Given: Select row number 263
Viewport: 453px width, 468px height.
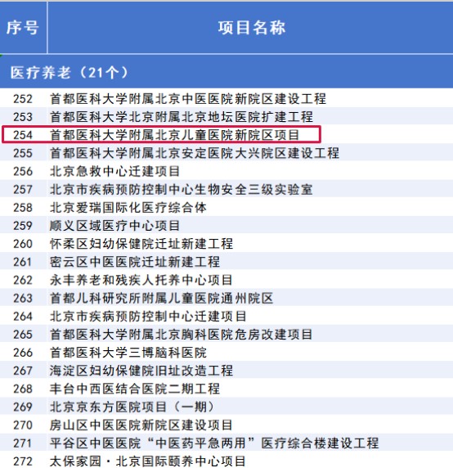Looking at the screenshot, I should coord(23,298).
